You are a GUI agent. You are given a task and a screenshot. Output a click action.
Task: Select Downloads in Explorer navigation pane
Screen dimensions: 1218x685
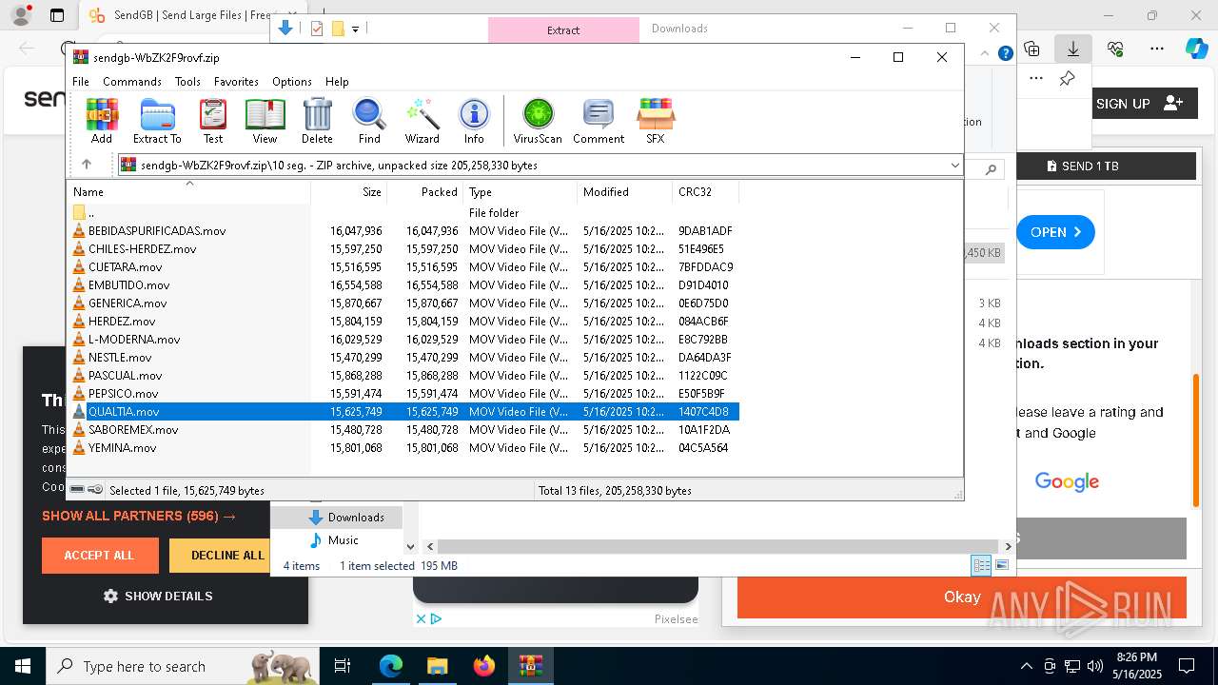355,518
